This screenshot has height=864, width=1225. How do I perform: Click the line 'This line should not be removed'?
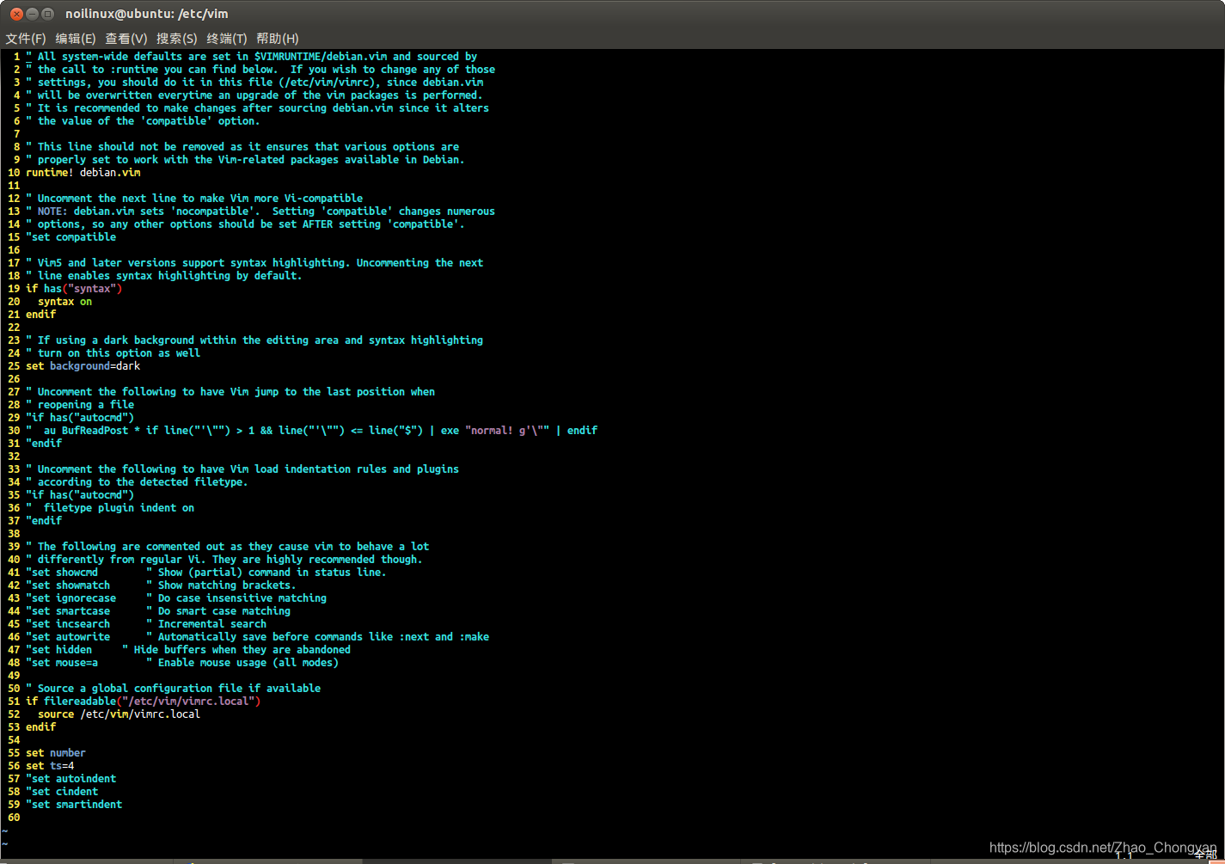click(242, 147)
